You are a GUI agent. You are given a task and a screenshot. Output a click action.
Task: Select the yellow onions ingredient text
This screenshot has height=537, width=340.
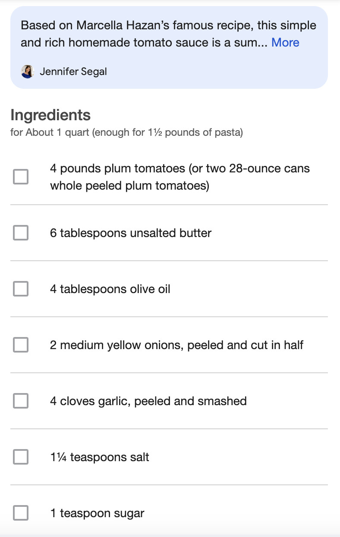[x=177, y=345]
